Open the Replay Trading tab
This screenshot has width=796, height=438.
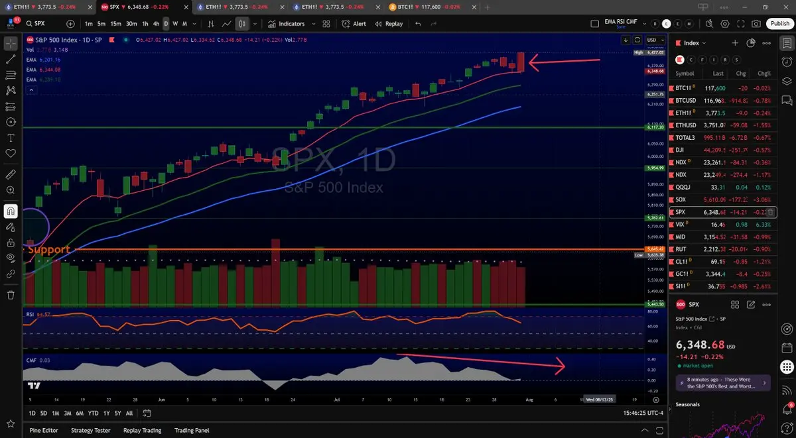pyautogui.click(x=142, y=430)
